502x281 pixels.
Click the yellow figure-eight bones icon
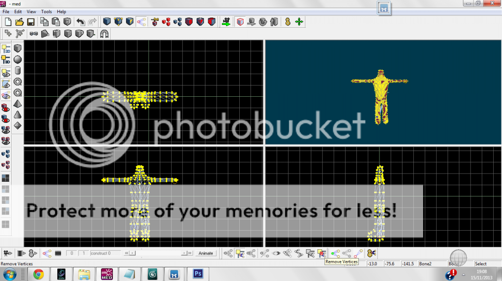pos(287,22)
